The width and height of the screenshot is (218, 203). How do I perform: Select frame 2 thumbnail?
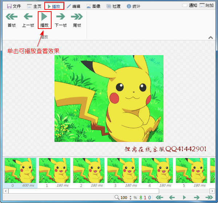[x=89, y=170]
